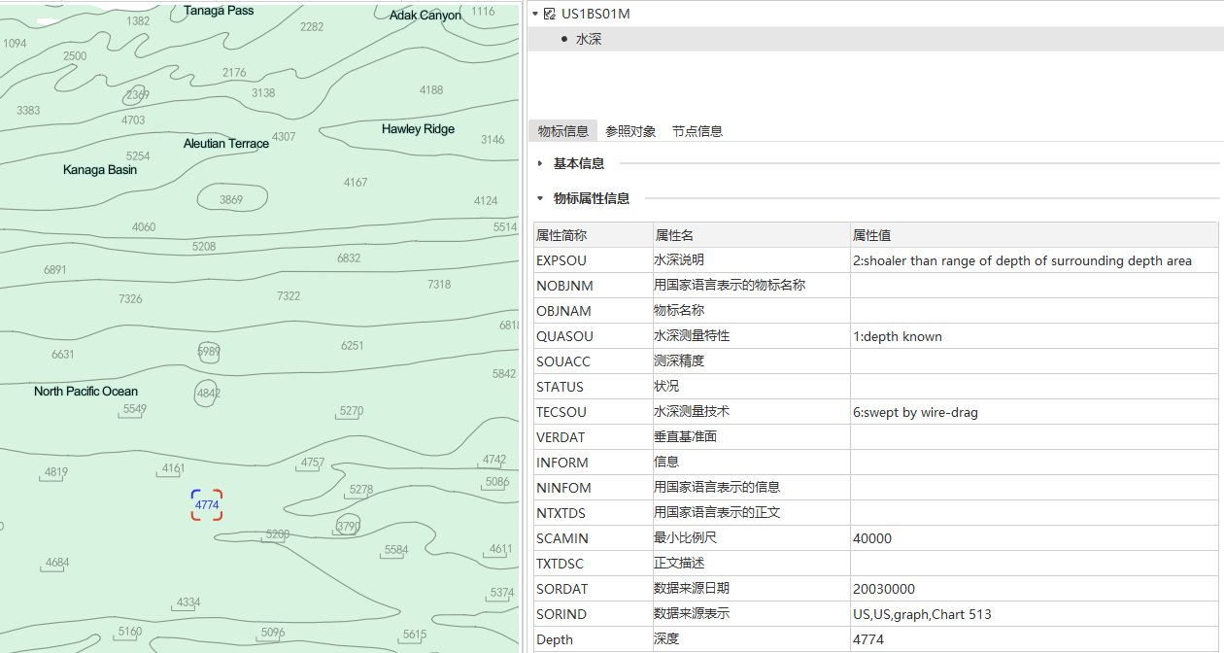This screenshot has height=653, width=1224.
Task: Click the SCAMIN value cell 40000
Action: click(871, 538)
